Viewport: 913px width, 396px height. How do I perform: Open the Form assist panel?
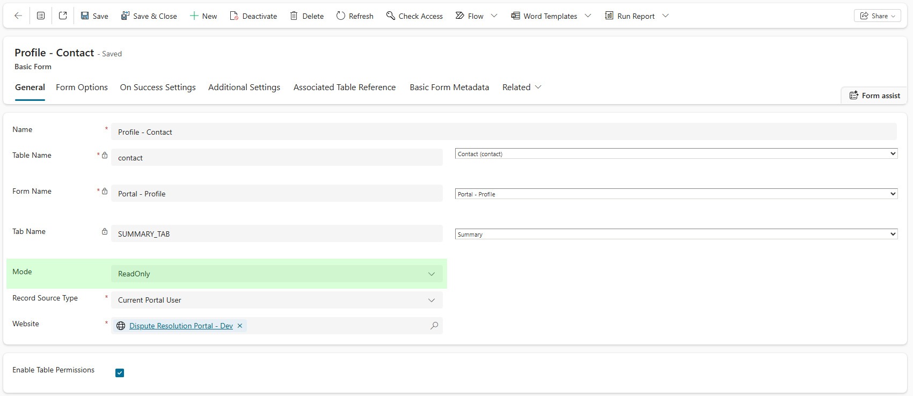pos(874,96)
